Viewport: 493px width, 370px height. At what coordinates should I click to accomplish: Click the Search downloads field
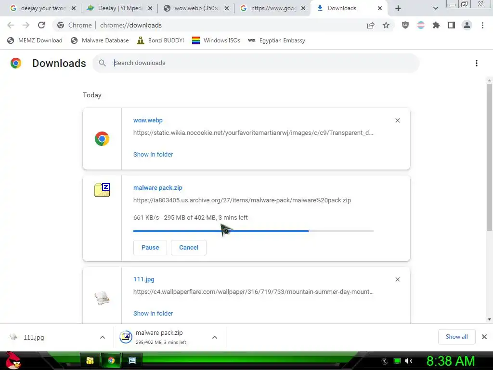click(256, 63)
